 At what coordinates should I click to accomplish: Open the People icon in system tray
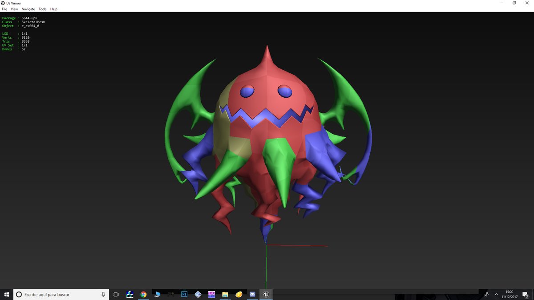click(x=486, y=294)
